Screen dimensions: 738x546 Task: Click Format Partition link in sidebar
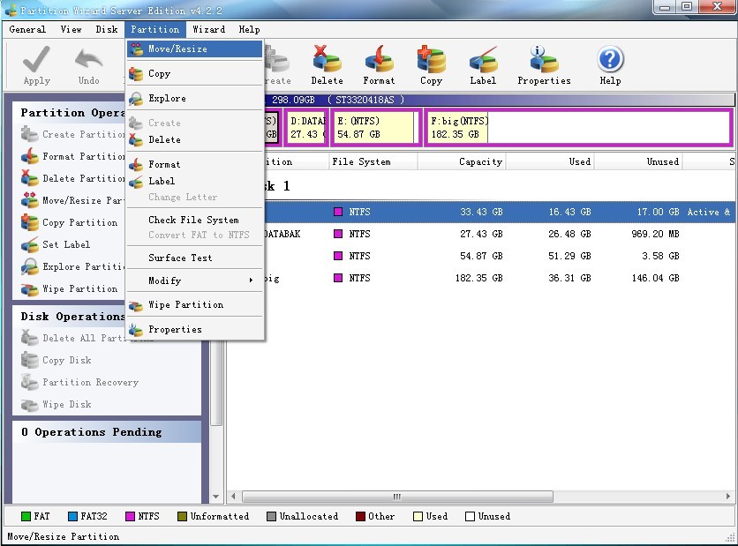(83, 156)
